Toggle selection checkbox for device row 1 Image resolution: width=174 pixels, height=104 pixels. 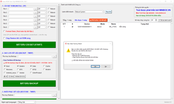pos(72,27)
